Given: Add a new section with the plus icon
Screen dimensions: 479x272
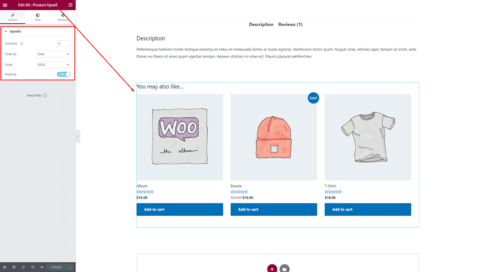Looking at the screenshot, I should pos(272,269).
